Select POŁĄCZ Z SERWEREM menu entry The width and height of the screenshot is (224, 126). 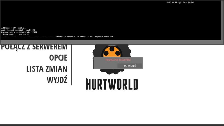pyautogui.click(x=34, y=47)
